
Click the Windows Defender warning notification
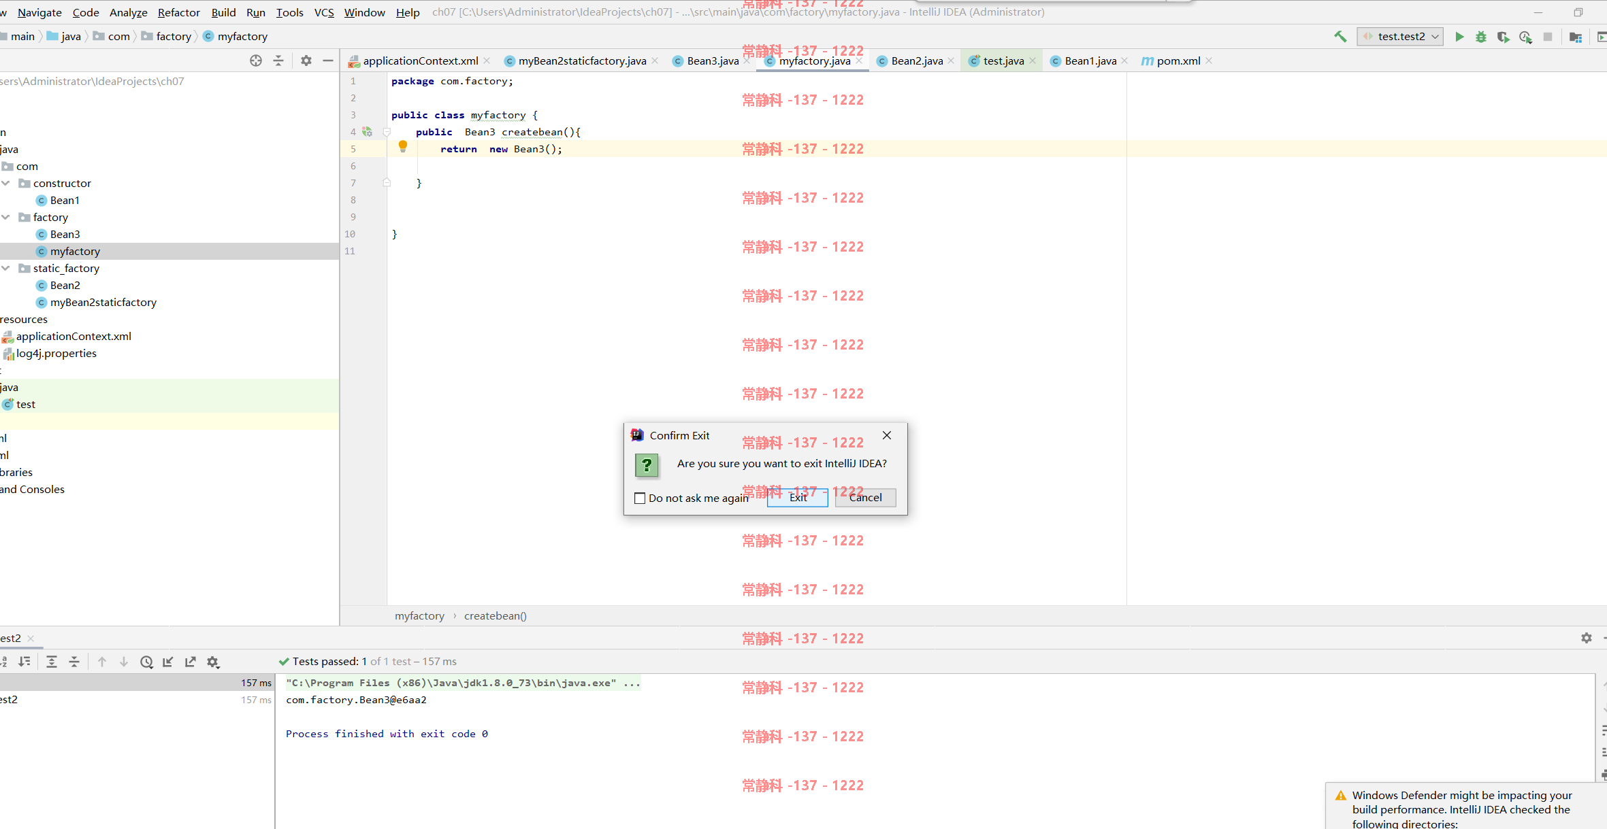point(1466,807)
